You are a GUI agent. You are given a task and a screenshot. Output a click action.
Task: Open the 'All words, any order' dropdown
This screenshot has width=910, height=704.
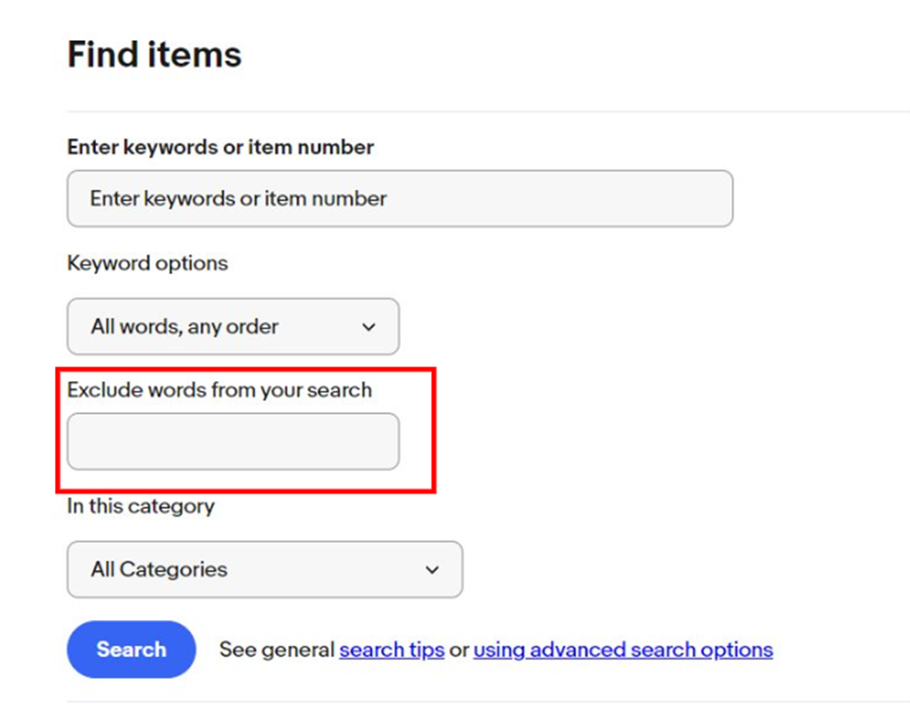coord(233,326)
